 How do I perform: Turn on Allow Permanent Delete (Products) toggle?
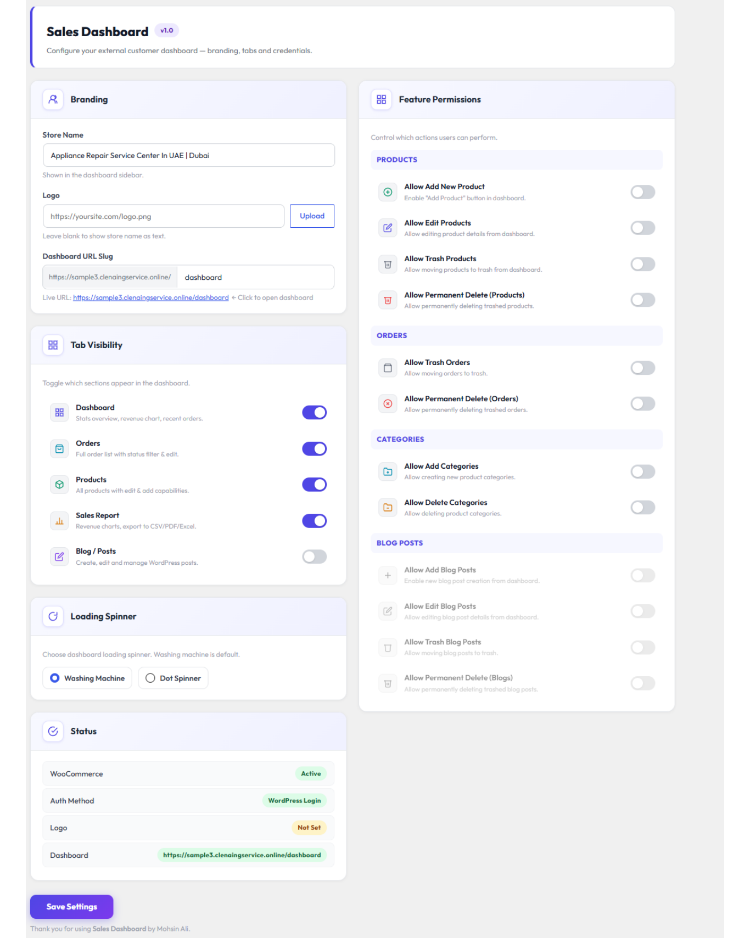(x=643, y=300)
